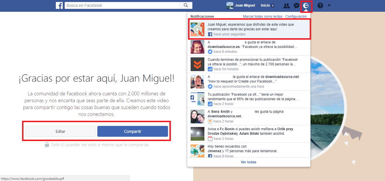
Task: Open recuerdos con Jimenez notification
Action: click(249, 150)
